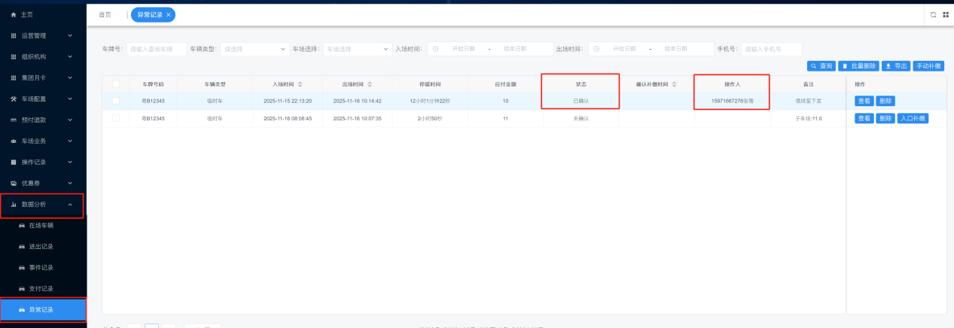
Task: Expand 操作记录 using its chevron
Action: tap(70, 162)
